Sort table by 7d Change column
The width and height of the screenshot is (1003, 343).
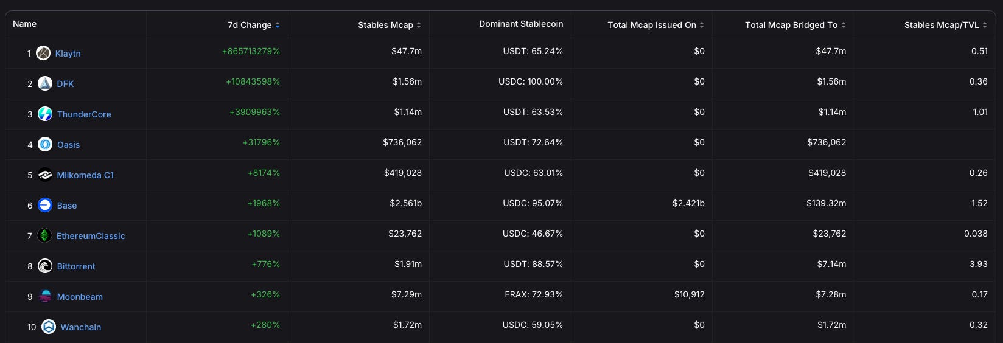(x=254, y=25)
